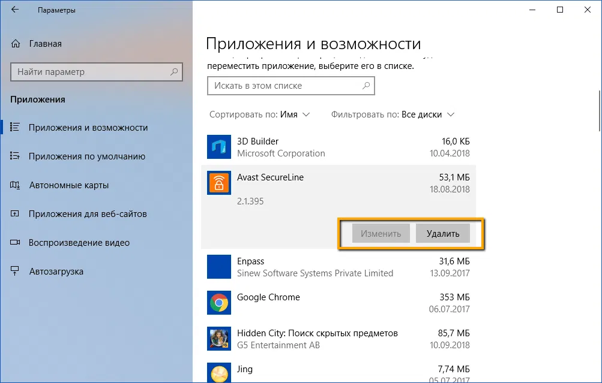Click the Приложения и возможности sidebar icon
The height and width of the screenshot is (383, 602).
pos(14,127)
